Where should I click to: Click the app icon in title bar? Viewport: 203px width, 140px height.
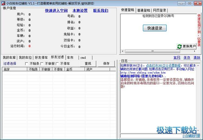coord(3,3)
